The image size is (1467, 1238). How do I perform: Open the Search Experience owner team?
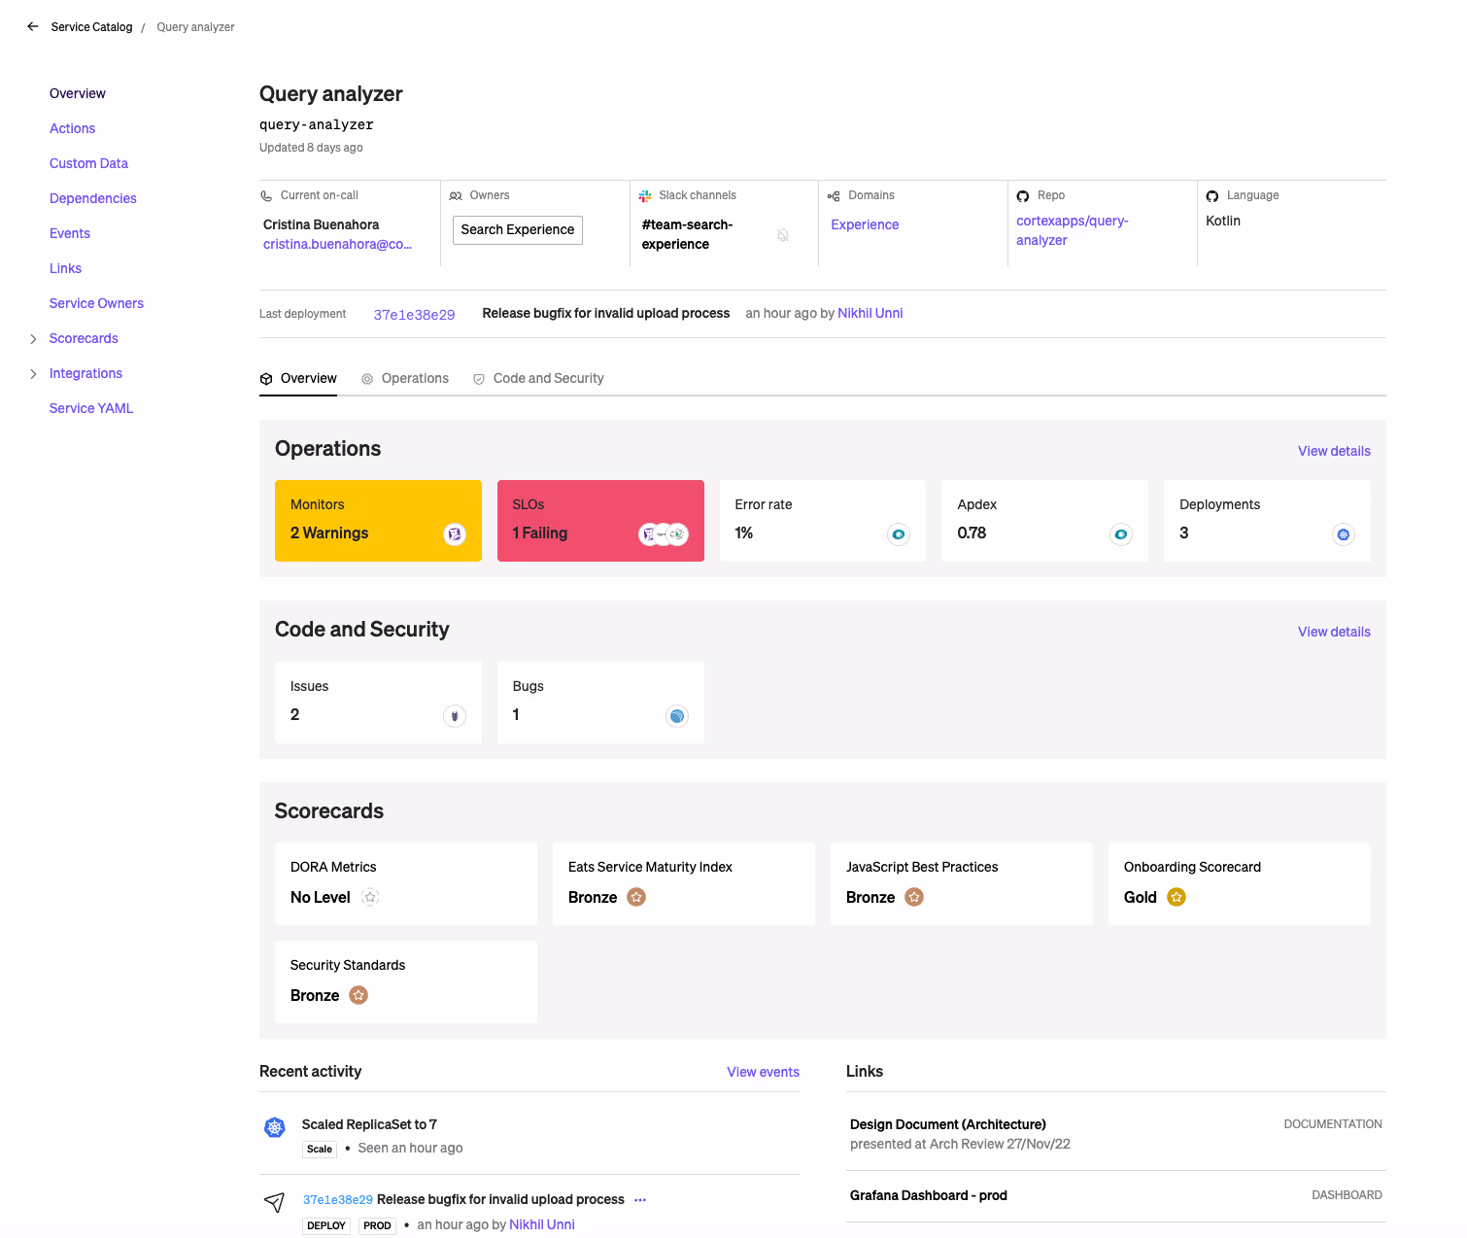click(517, 230)
